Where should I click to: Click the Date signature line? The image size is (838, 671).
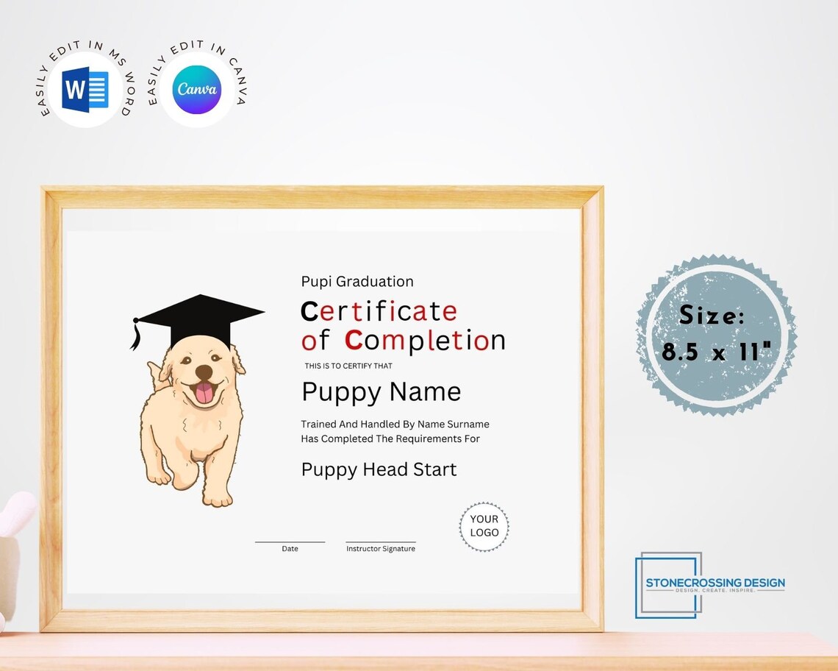pos(290,542)
